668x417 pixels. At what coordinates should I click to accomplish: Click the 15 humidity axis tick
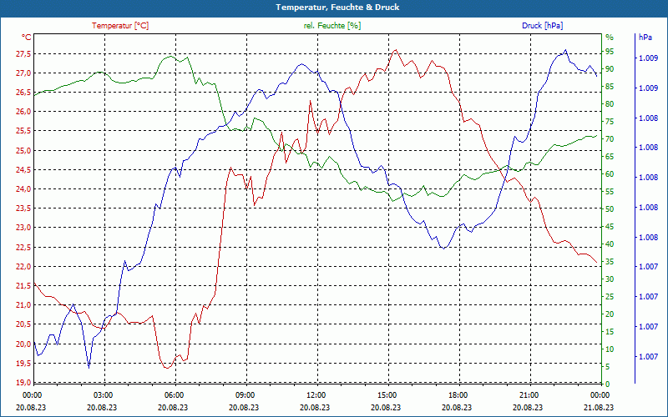coord(610,331)
